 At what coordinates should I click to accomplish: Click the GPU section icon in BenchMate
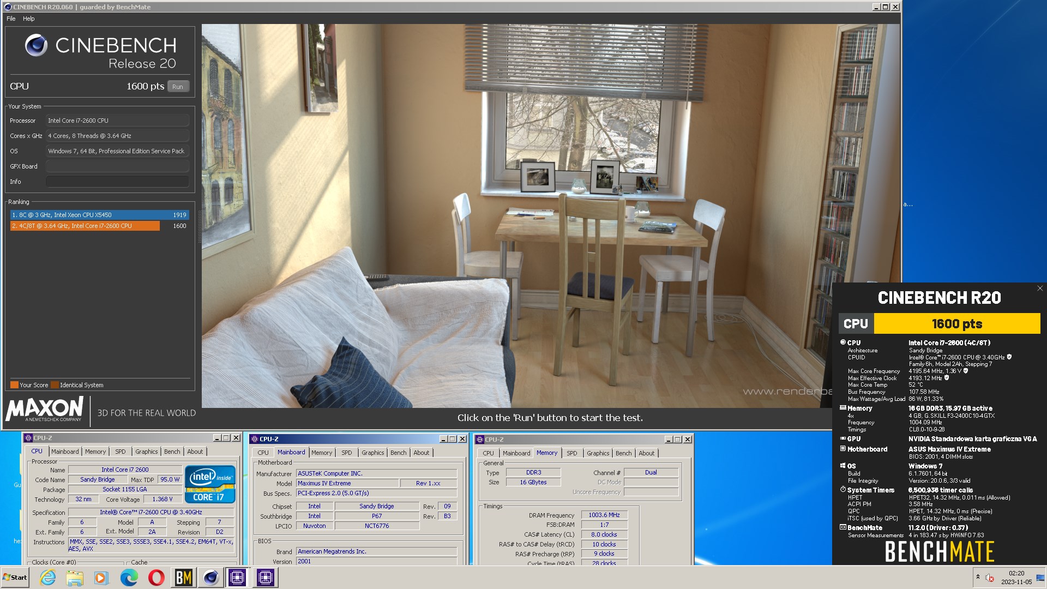[x=843, y=438]
